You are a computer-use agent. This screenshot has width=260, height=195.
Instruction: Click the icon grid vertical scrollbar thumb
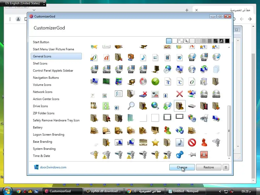click(229, 131)
